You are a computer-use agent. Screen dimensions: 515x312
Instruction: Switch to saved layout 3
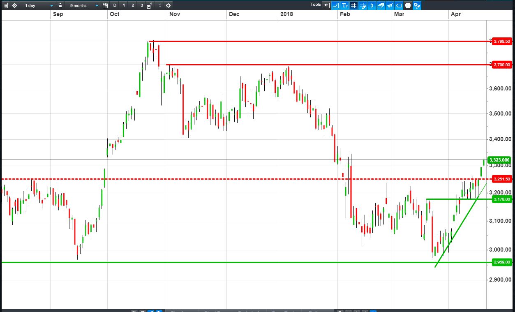[142, 5]
